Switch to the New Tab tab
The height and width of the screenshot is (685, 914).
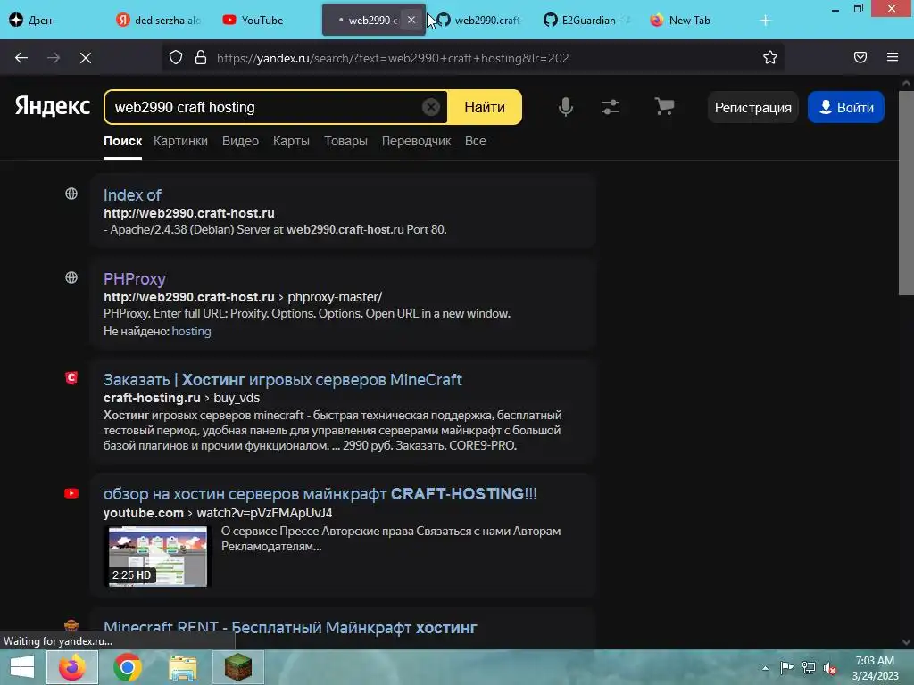(x=694, y=21)
